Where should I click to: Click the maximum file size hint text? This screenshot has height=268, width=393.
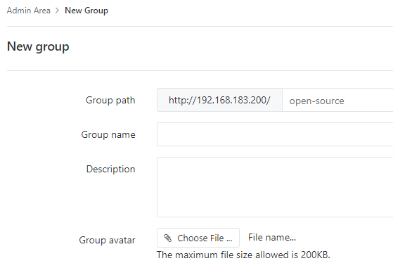coord(243,255)
